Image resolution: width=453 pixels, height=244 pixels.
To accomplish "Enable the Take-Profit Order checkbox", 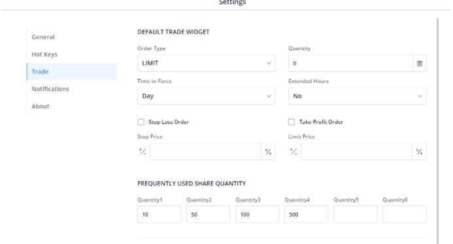I will coord(292,122).
